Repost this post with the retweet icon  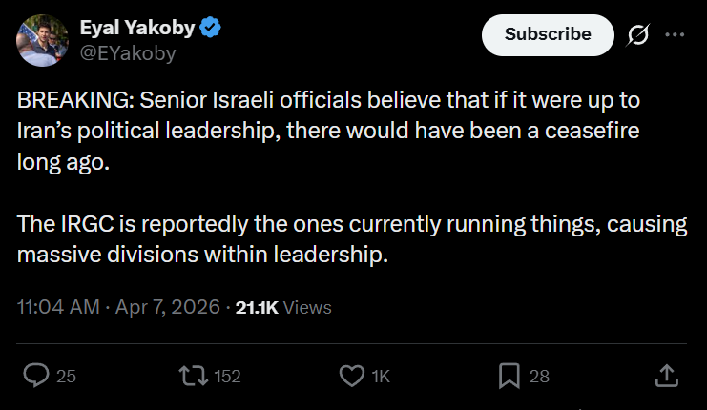coord(195,376)
